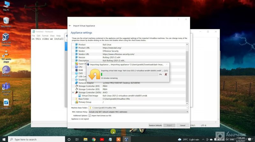Open the orange recorder taskbar icon
Viewport: 255px width, 142px height.
[118, 139]
